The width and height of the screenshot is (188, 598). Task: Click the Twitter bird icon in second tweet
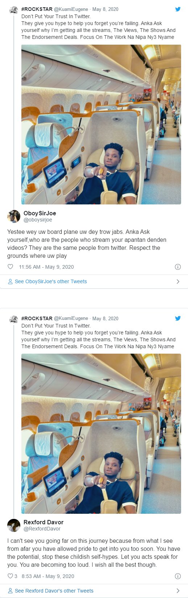[178, 318]
